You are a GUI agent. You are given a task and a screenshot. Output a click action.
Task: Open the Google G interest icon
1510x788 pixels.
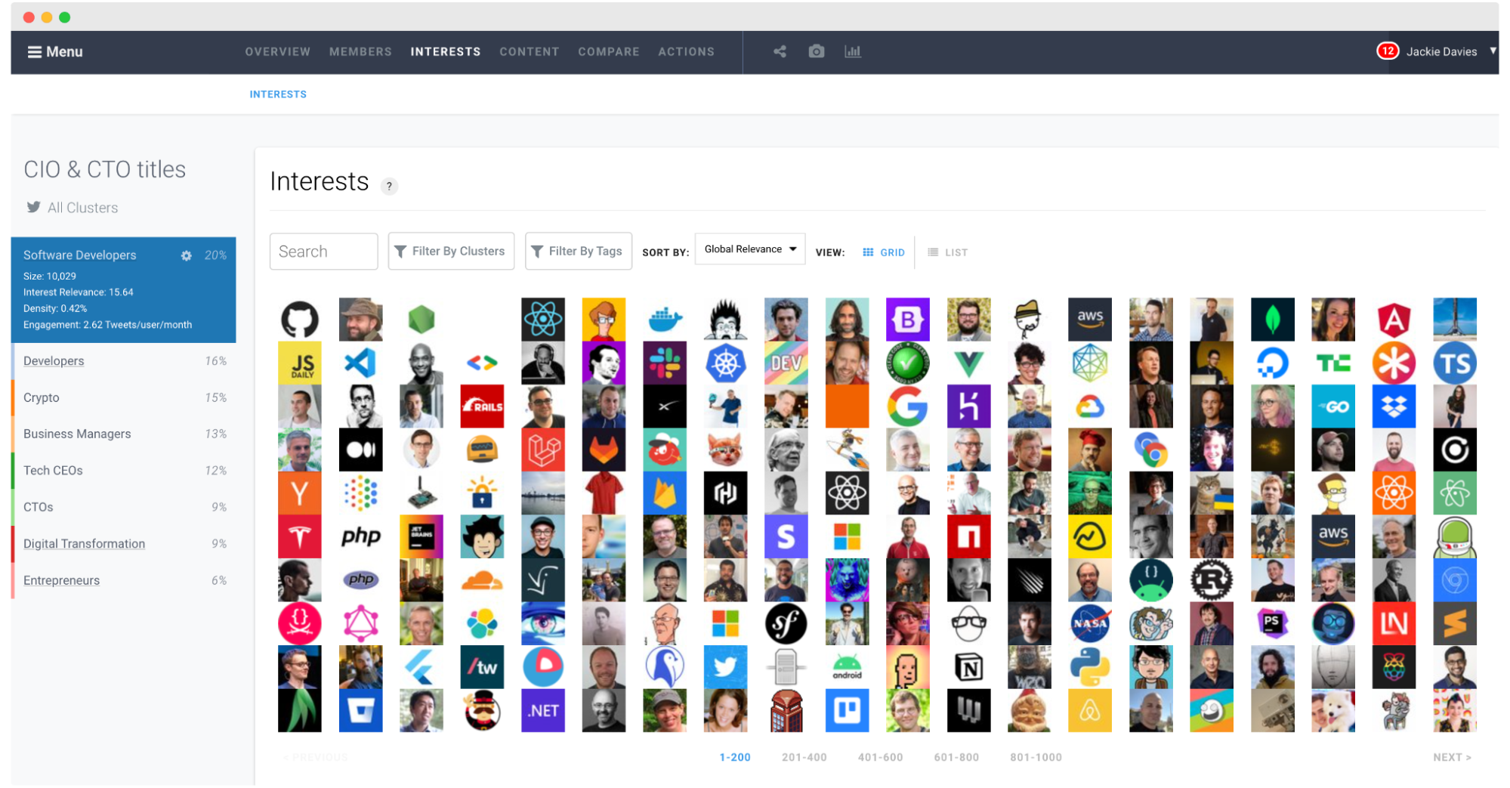tap(907, 406)
